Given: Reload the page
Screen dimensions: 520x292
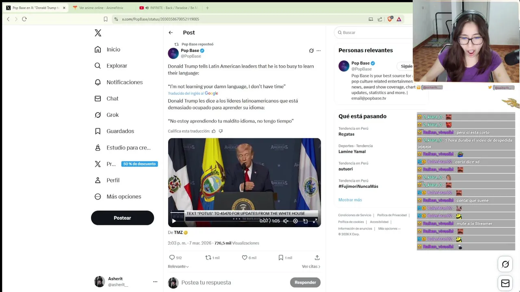Looking at the screenshot, I should 24,19.
